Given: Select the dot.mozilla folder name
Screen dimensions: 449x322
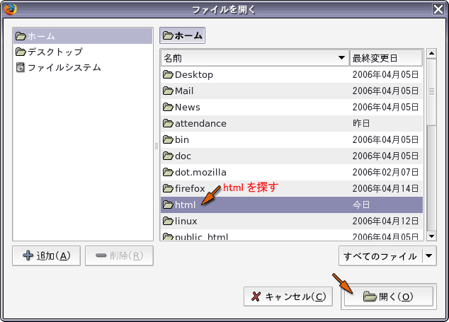Looking at the screenshot, I should pyautogui.click(x=200, y=172).
